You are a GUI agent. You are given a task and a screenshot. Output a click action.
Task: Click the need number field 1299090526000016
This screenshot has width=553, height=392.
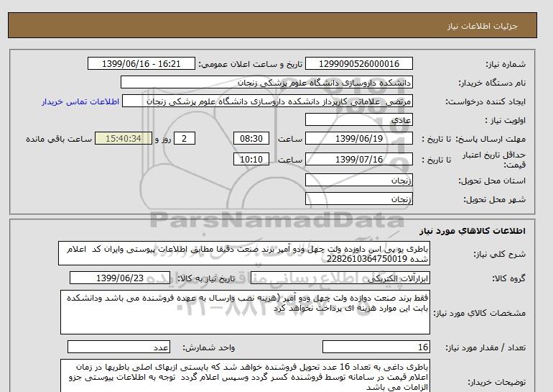pos(358,63)
